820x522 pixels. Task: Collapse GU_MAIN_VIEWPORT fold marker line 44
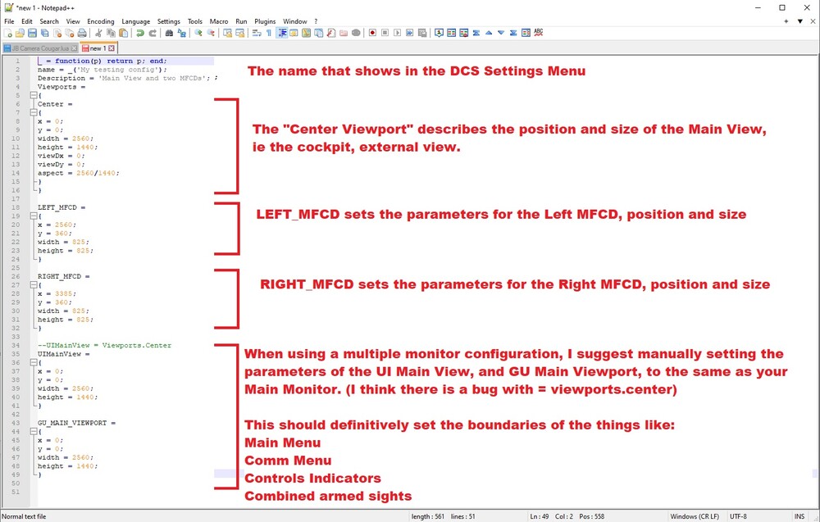click(33, 432)
